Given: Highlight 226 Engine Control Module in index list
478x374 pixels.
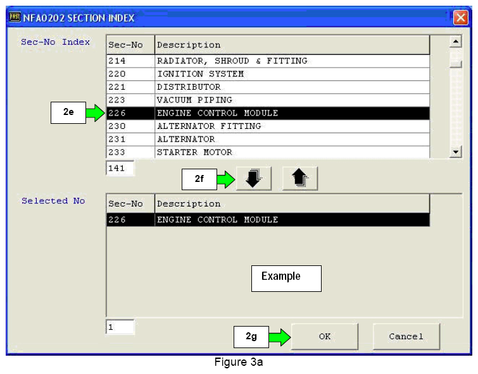Looking at the screenshot, I should 267,113.
